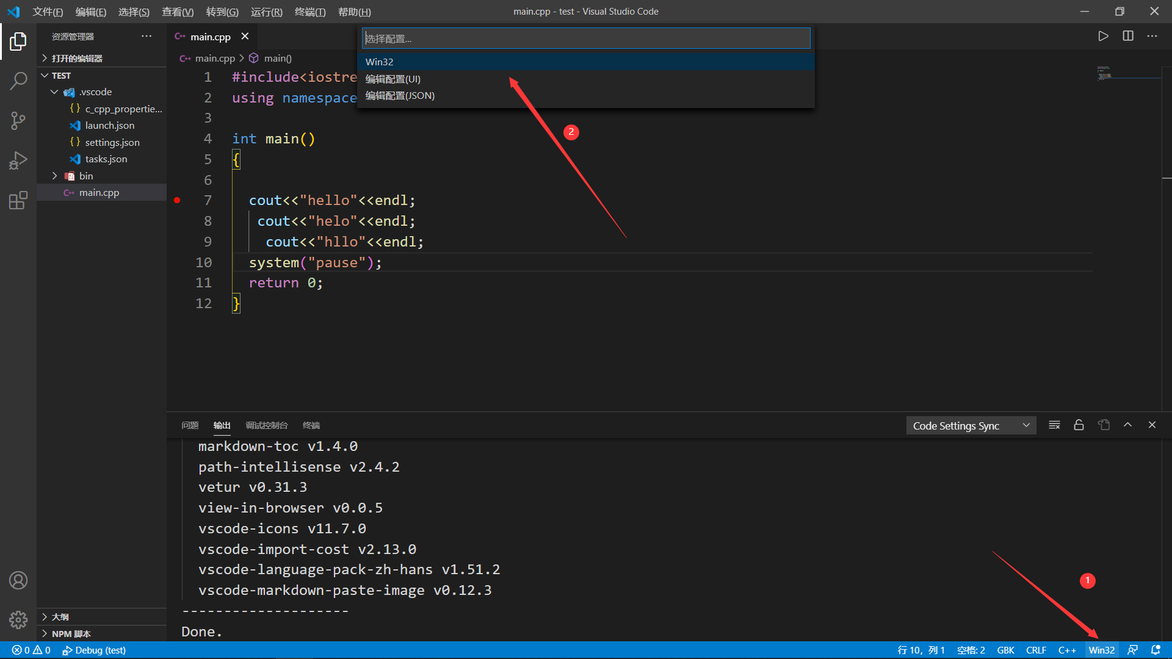Open the output log in editor
Screen dimensions: 1172x659
point(1104,425)
